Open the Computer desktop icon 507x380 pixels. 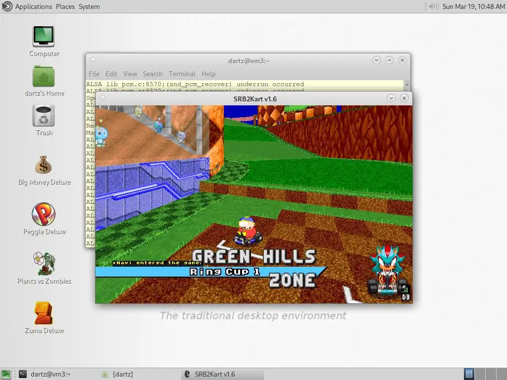(44, 37)
